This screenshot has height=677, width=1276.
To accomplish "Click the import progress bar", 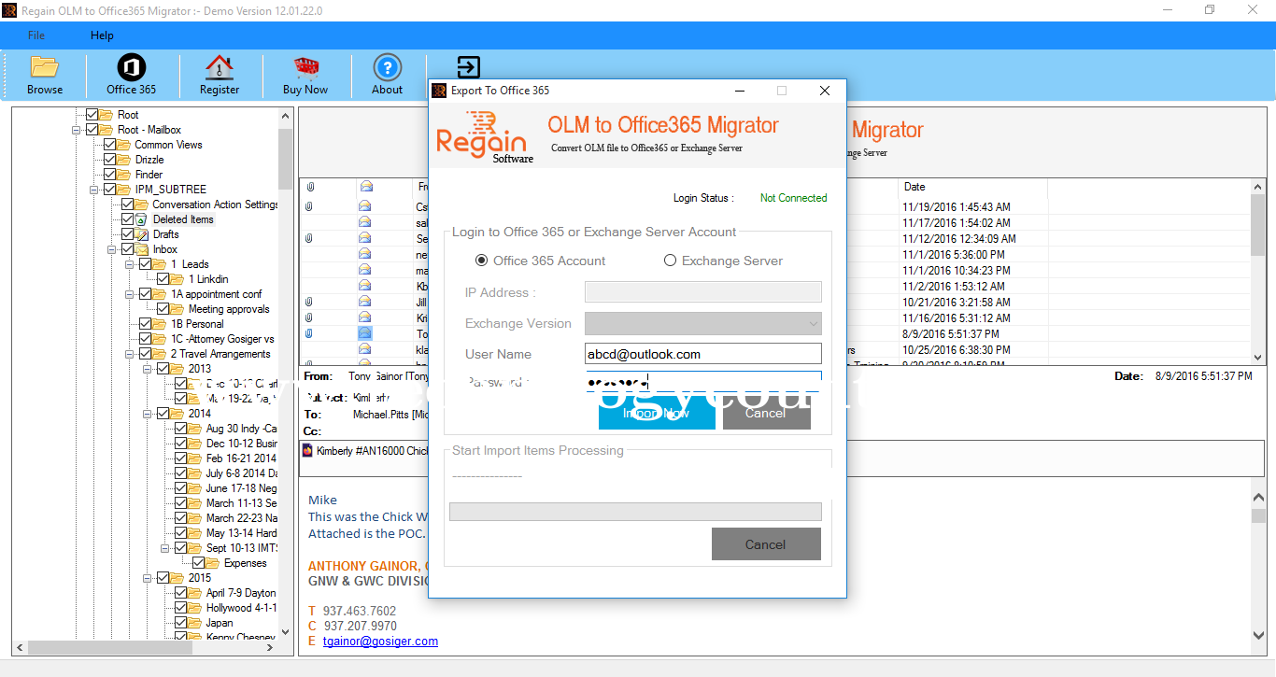I will coord(635,512).
